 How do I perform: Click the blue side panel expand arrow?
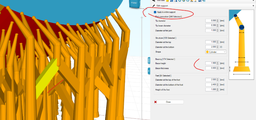[x=149, y=71]
